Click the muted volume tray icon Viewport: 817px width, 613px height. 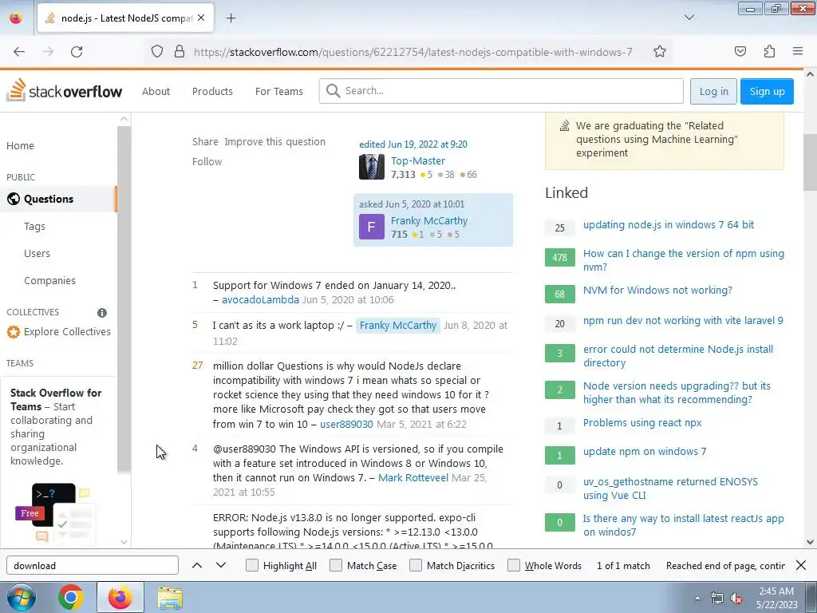pos(736,599)
